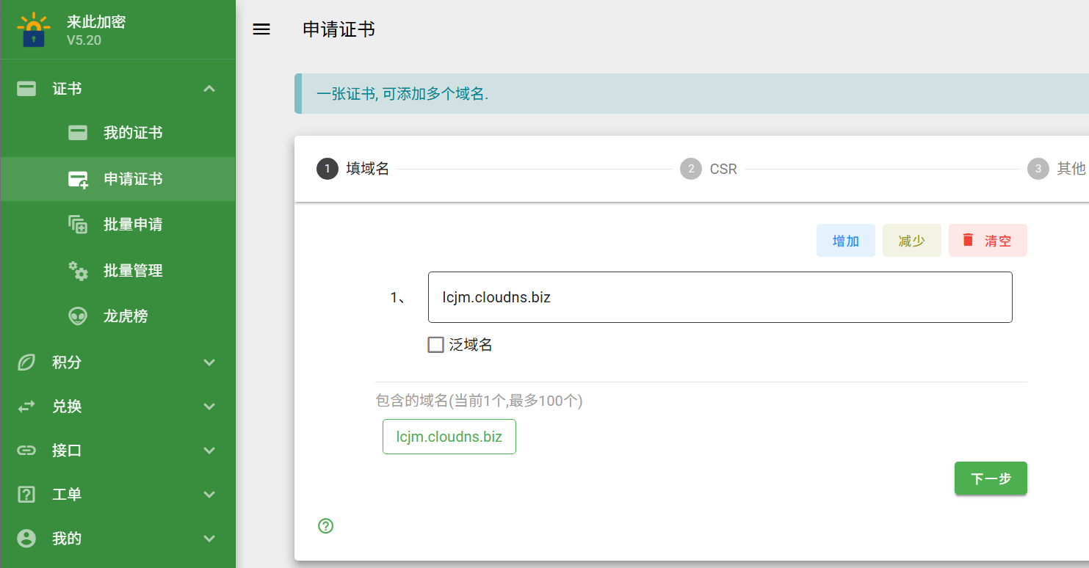Click the V5.20 version label
The image size is (1089, 568).
pyautogui.click(x=84, y=40)
